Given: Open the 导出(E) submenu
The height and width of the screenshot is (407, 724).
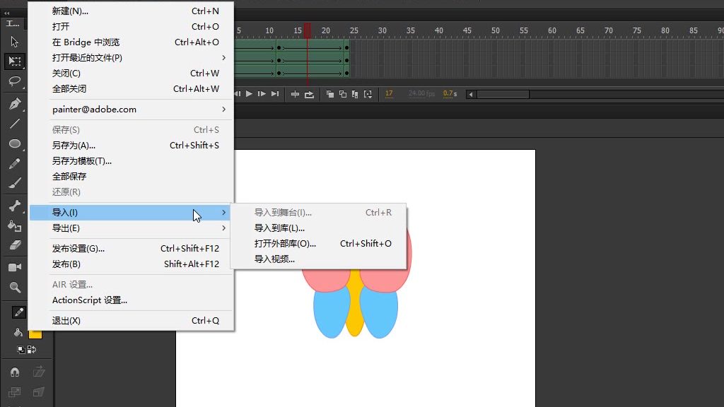Looking at the screenshot, I should (134, 228).
